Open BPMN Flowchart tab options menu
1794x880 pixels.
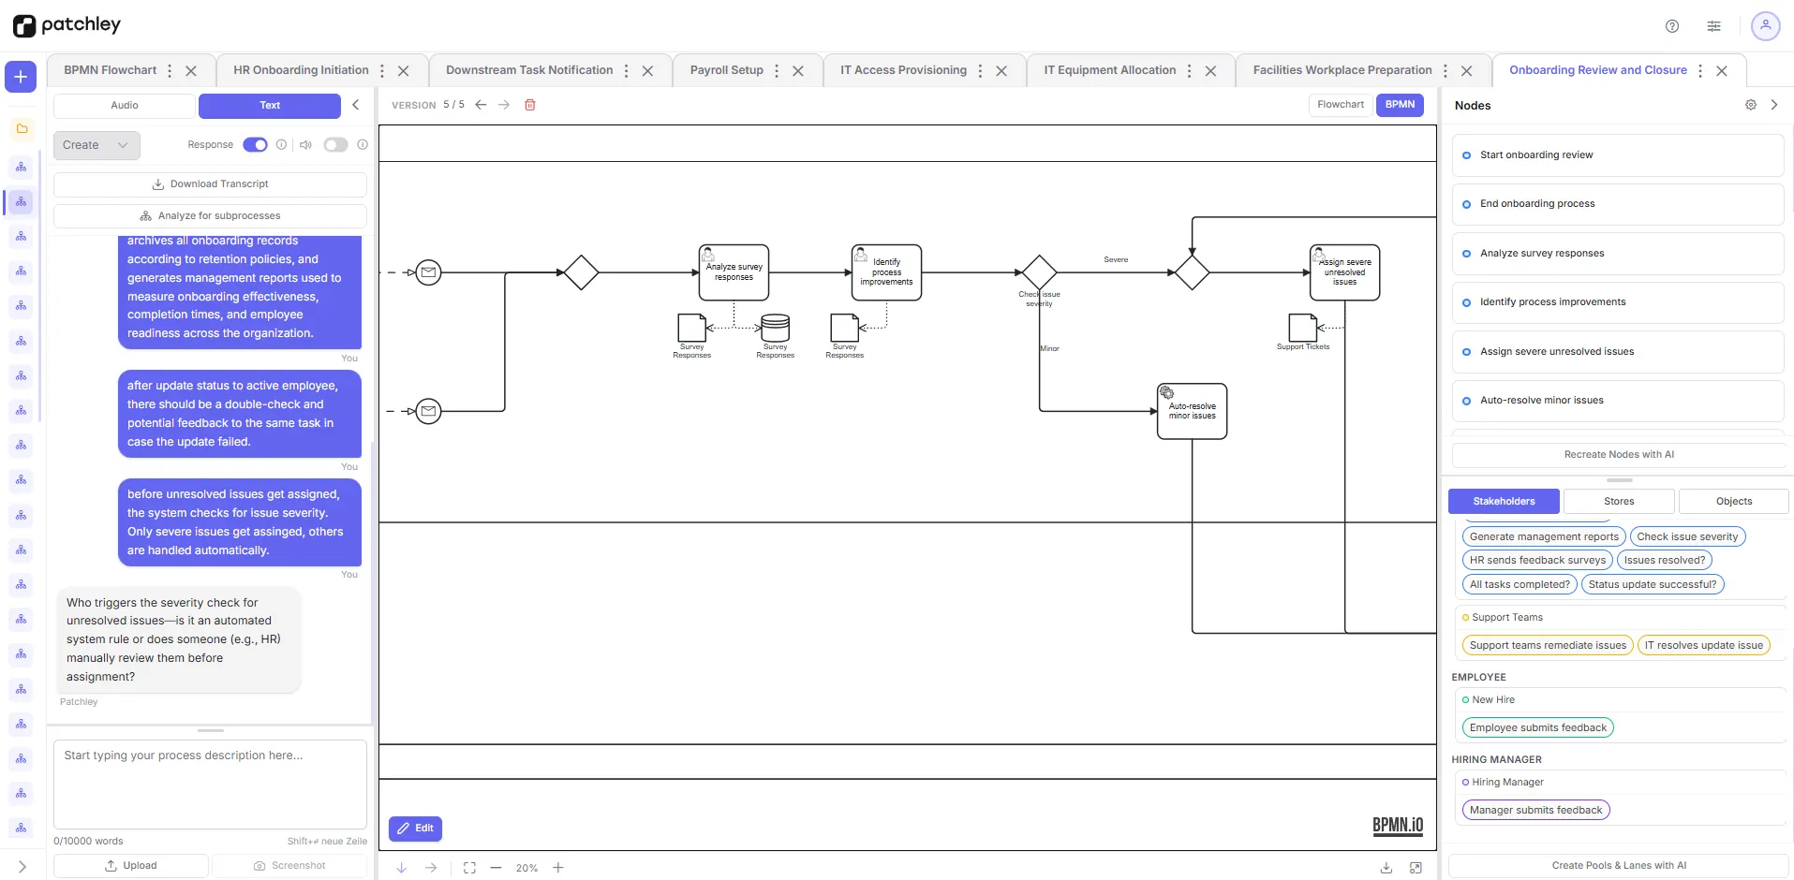tap(170, 71)
